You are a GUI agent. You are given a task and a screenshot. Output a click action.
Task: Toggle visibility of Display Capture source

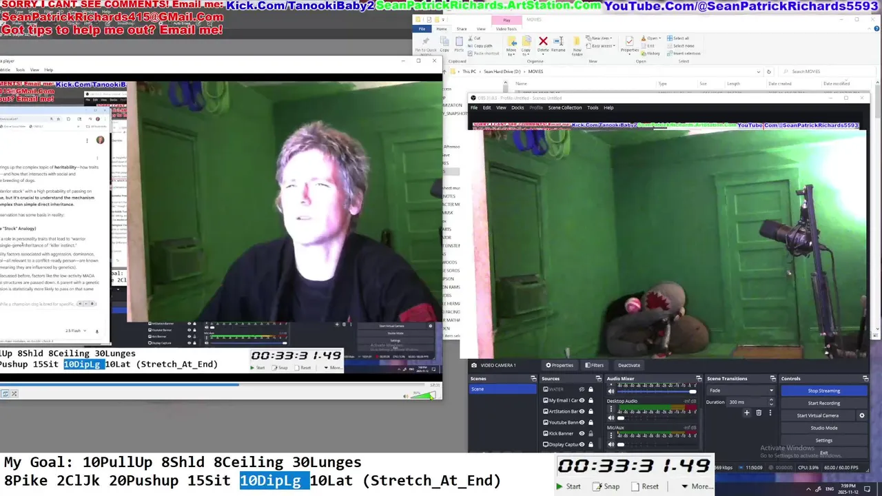tap(582, 444)
